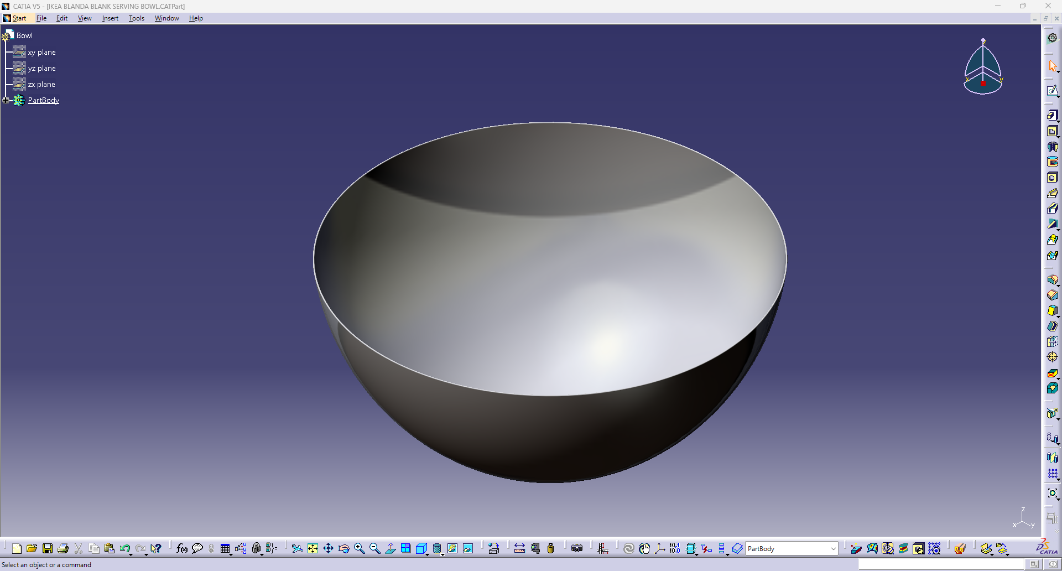Click the Measure Between icon
The image size is (1062, 571).
pos(519,548)
